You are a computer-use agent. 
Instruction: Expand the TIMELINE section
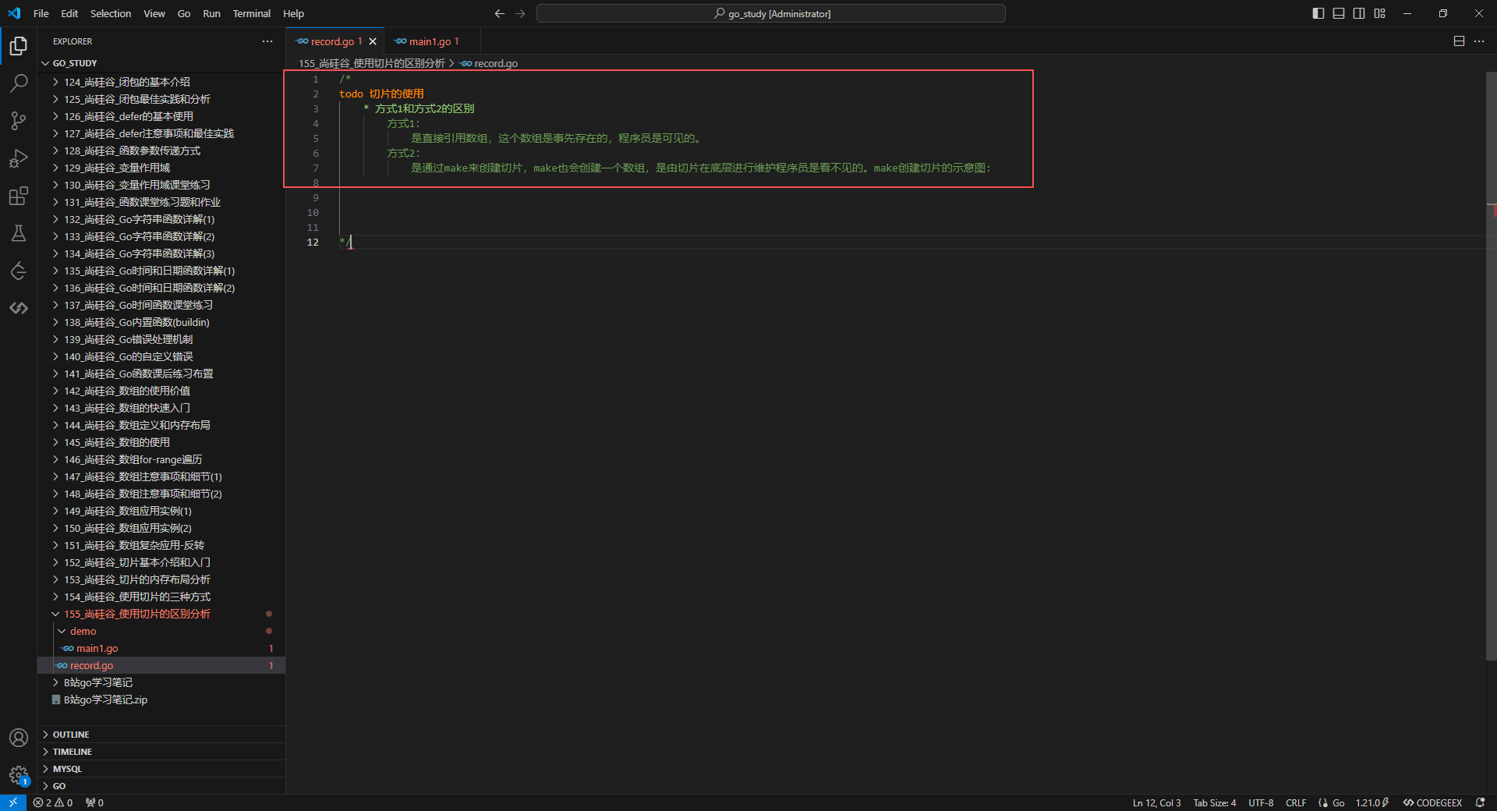point(161,752)
